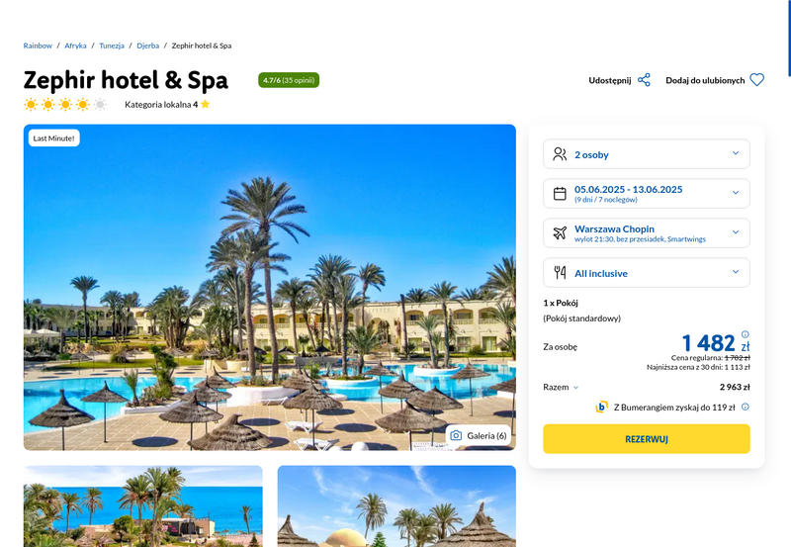791x547 pixels.
Task: Click the page's vertical scrollbar
Action: coord(789,38)
